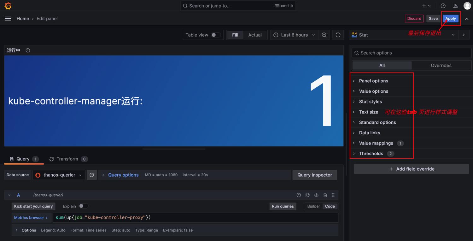473x241 pixels.
Task: Click Kick start your query
Action: [33, 206]
